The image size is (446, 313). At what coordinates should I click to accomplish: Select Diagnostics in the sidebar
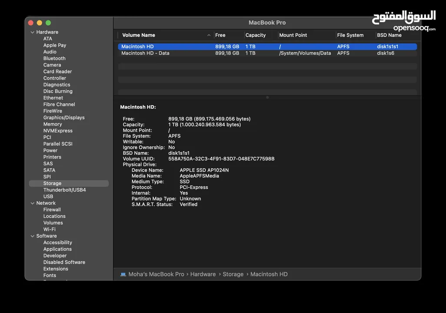tap(57, 84)
